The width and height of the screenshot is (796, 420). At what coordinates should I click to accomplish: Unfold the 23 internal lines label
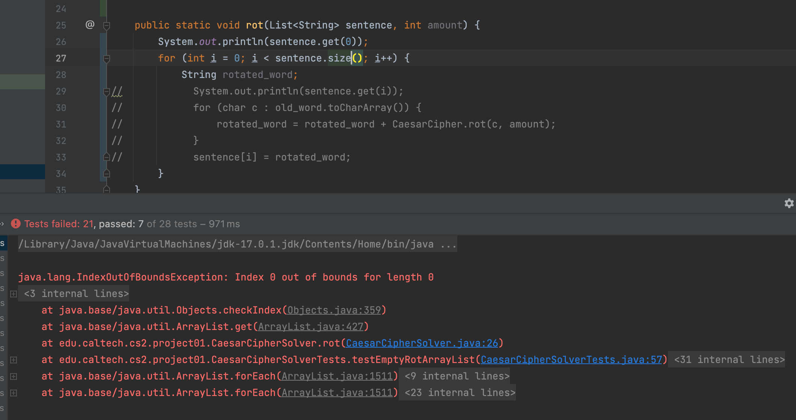coord(460,393)
